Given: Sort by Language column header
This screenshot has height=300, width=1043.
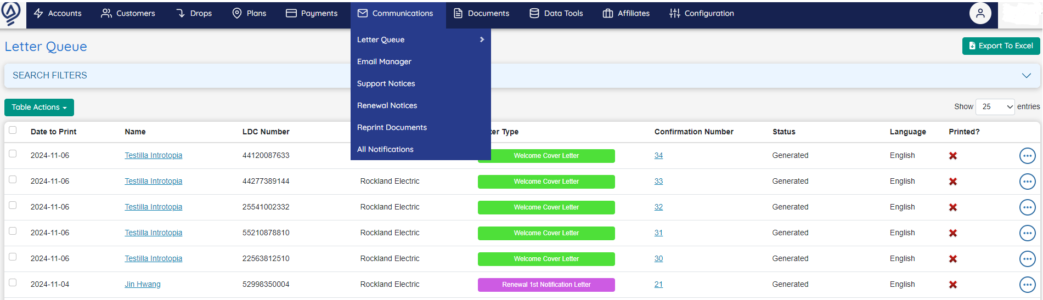Looking at the screenshot, I should [907, 132].
